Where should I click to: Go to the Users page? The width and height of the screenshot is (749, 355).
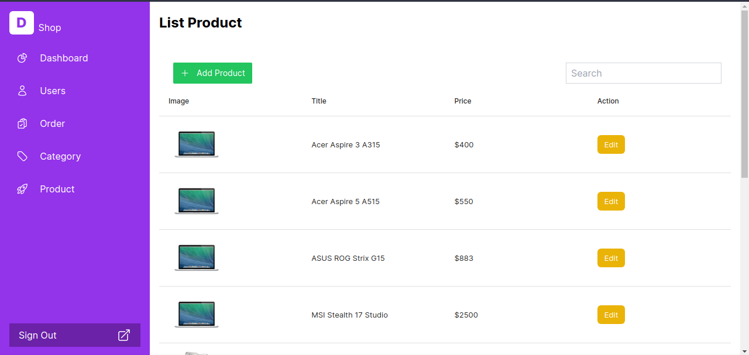[53, 91]
